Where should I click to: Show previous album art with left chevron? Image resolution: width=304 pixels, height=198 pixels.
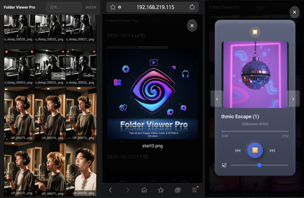click(x=217, y=99)
